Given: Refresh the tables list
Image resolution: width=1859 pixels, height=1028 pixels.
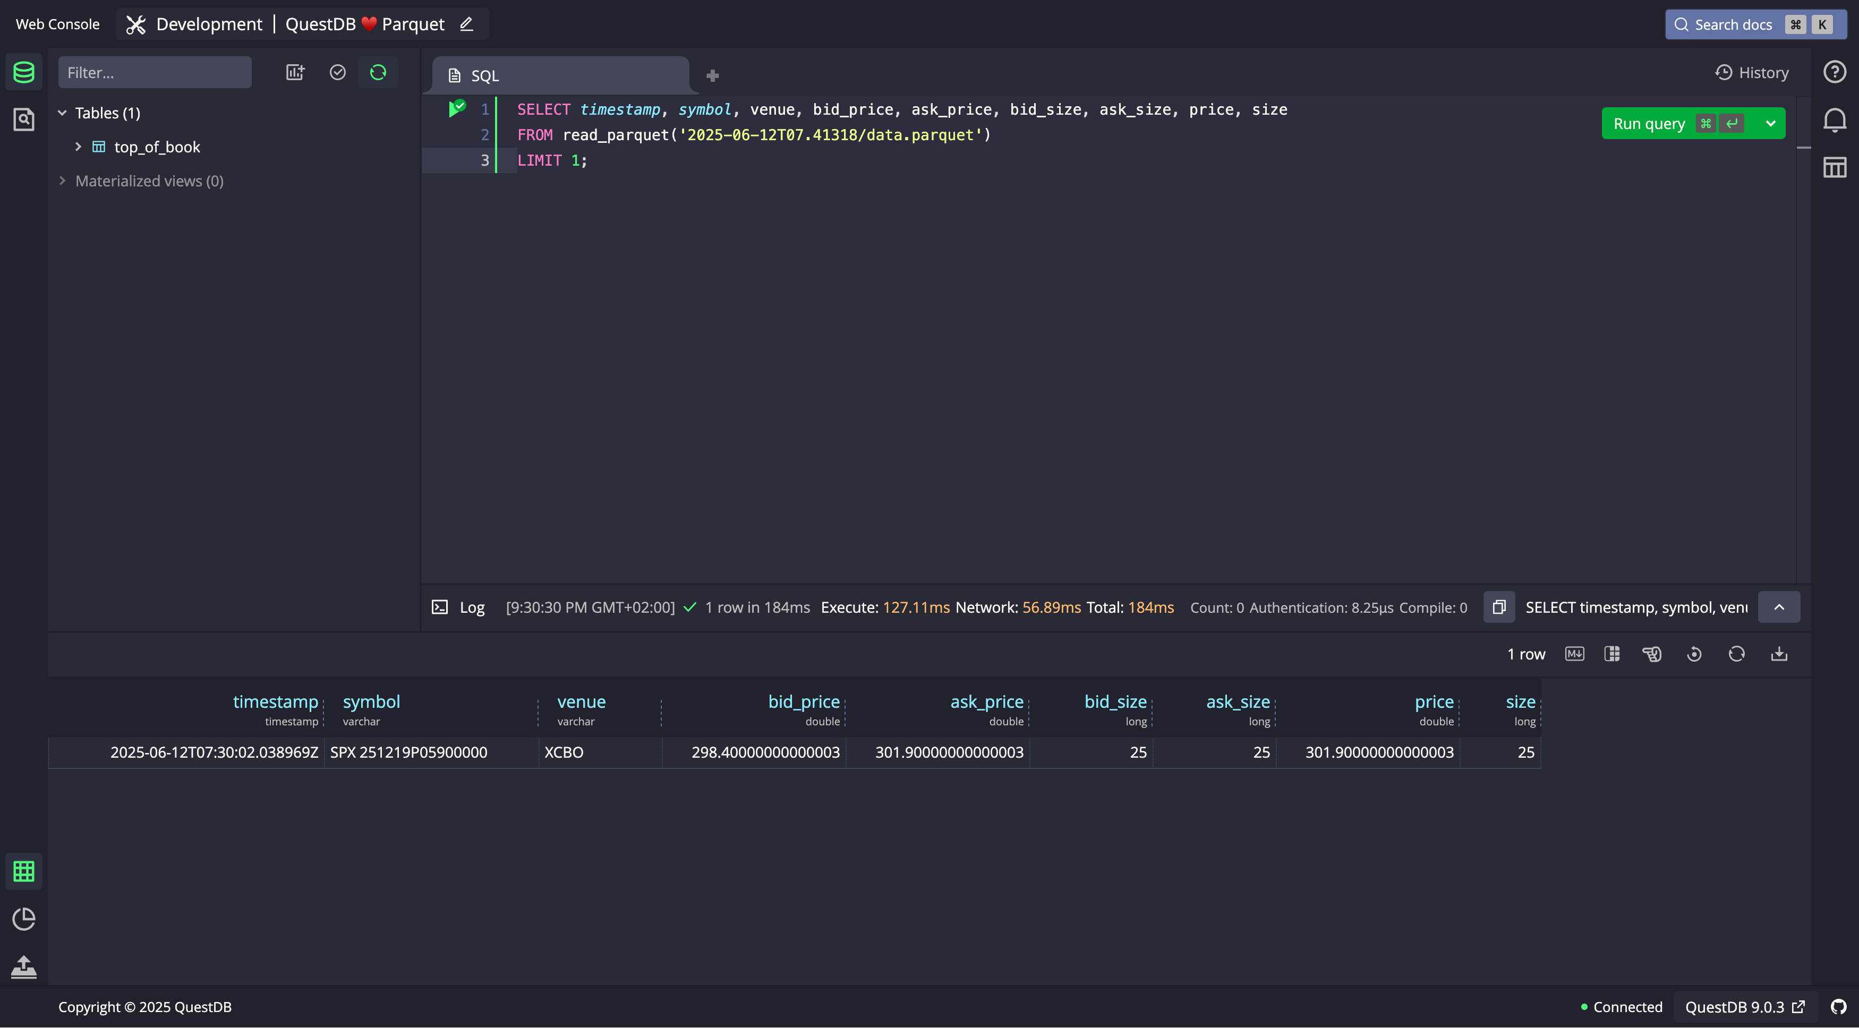Looking at the screenshot, I should pyautogui.click(x=378, y=72).
